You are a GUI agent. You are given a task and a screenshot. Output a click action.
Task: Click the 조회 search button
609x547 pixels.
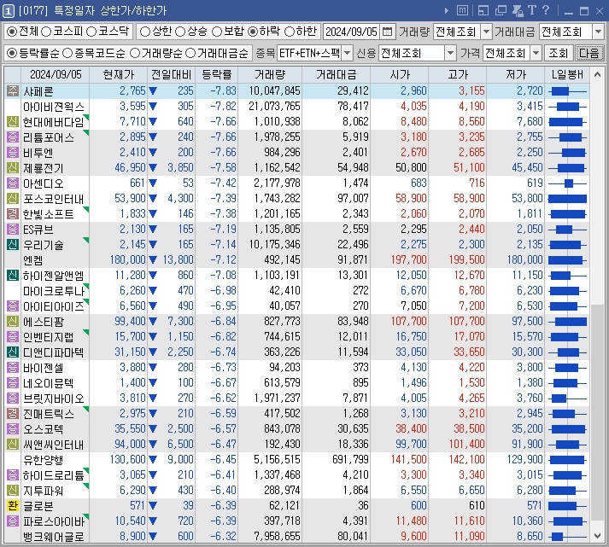coord(558,53)
